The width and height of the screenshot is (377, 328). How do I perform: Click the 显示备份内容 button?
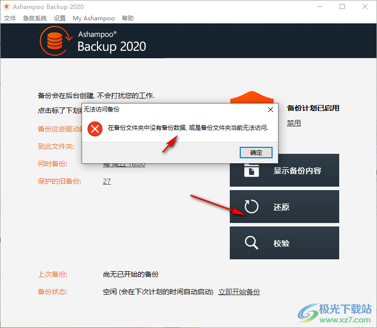[x=284, y=170]
